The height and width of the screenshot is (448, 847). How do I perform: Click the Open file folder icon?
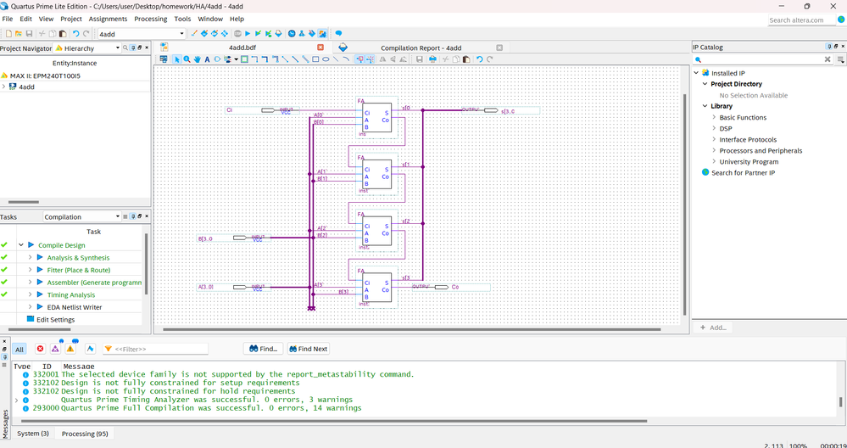coord(19,34)
